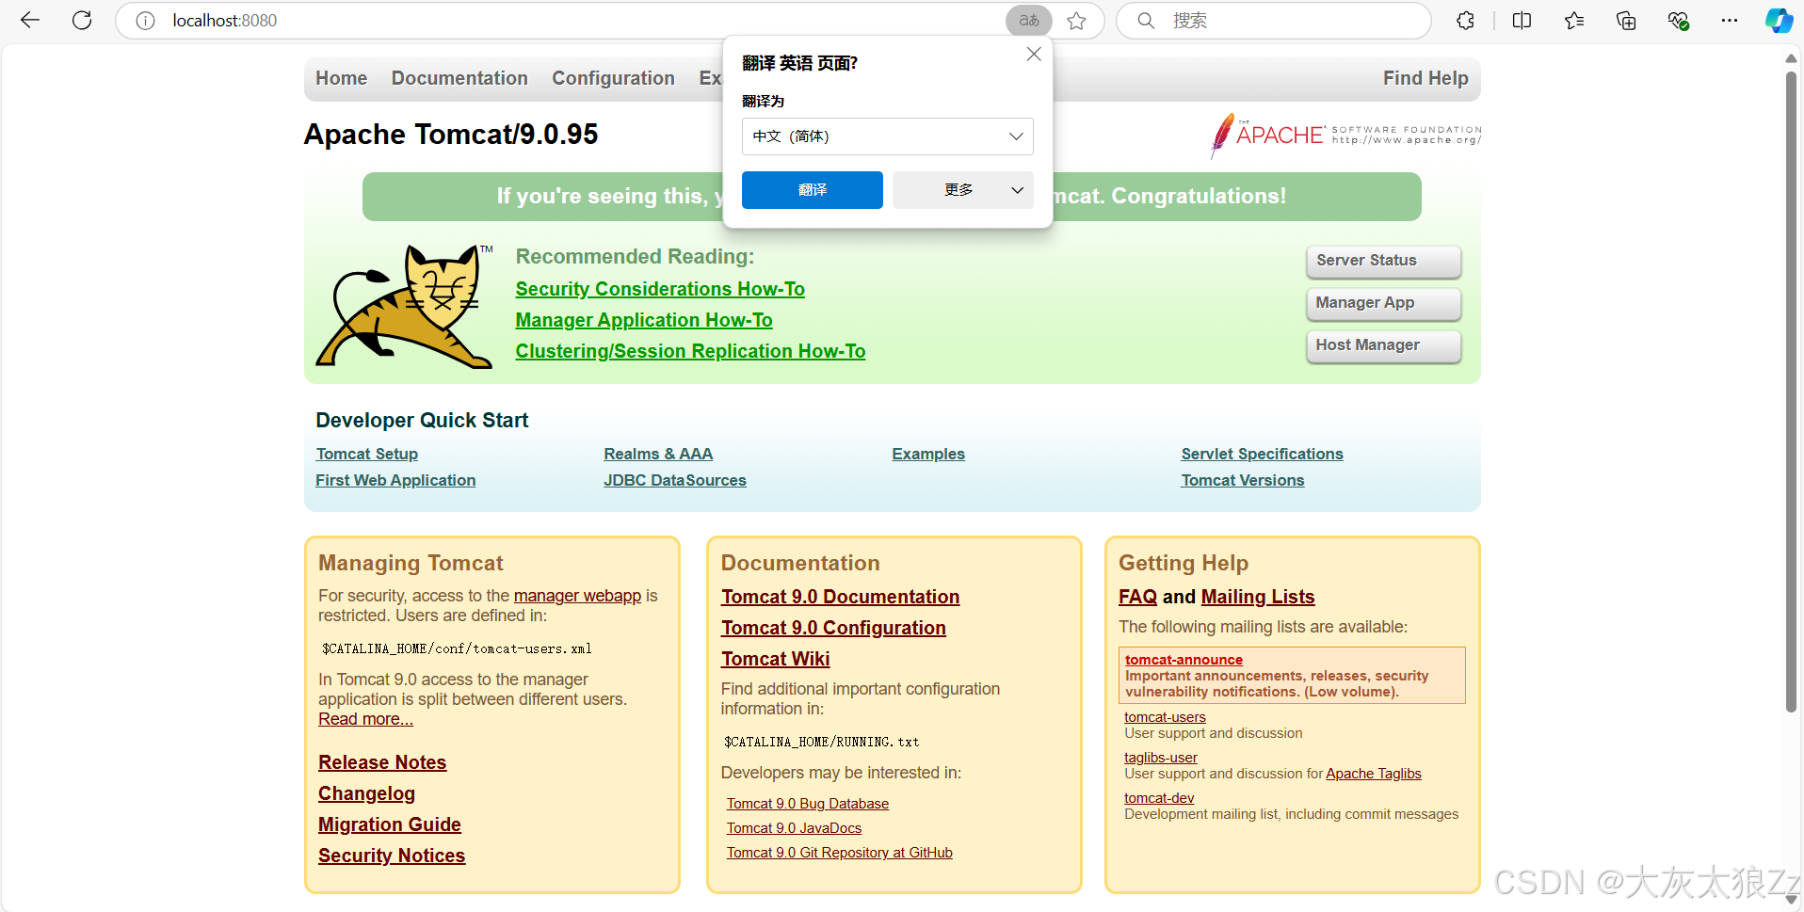
Task: Open target language dropdown 中文 (简体)
Action: (x=888, y=136)
